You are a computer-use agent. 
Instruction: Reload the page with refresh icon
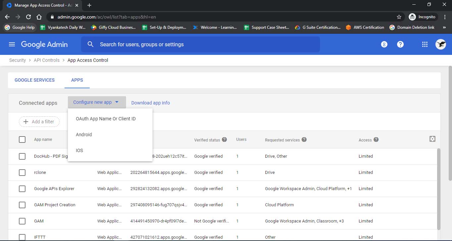point(28,17)
